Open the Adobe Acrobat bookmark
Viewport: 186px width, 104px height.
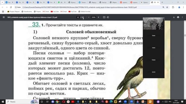84,12
